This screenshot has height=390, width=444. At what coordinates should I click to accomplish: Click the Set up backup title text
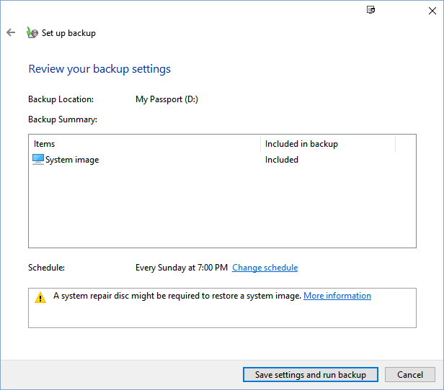(68, 33)
